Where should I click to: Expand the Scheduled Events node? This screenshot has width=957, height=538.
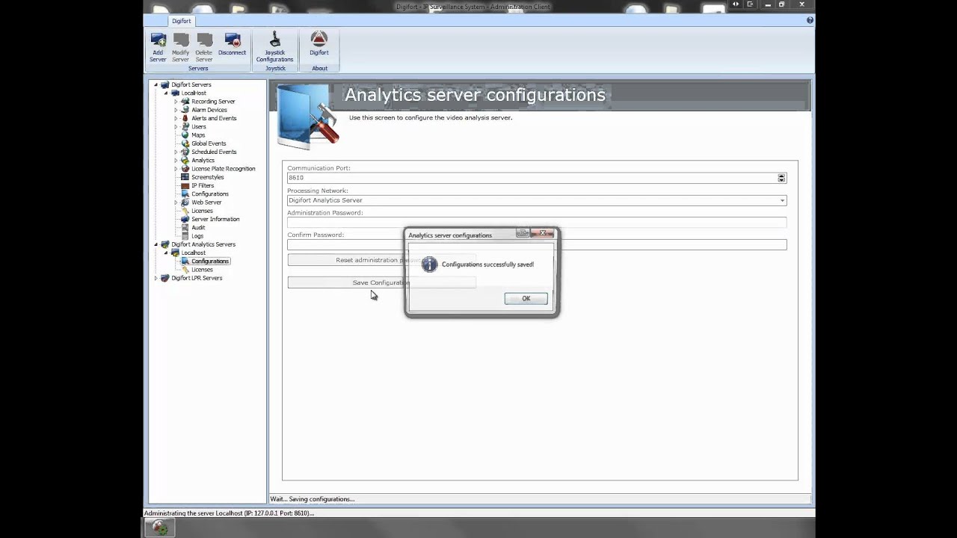(176, 152)
